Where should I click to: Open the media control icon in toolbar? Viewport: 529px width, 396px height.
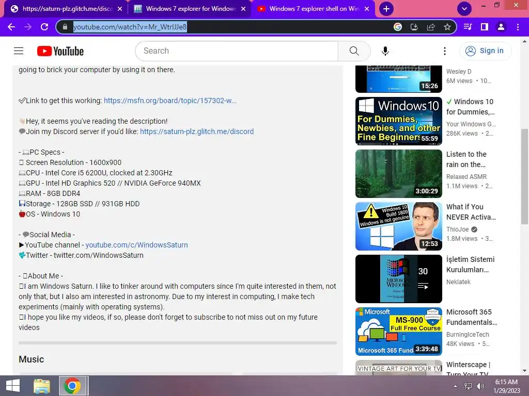[468, 27]
